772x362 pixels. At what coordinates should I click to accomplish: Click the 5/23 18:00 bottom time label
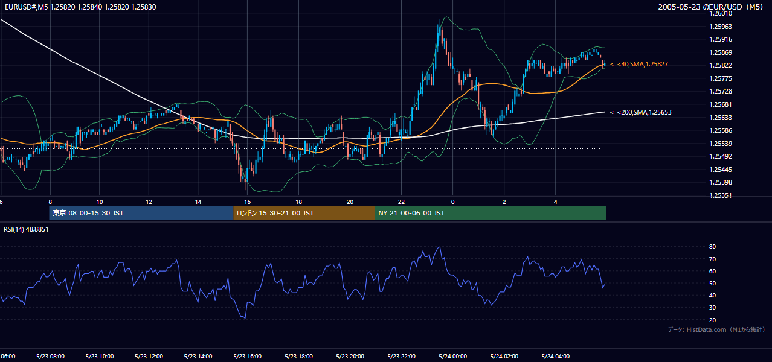298,357
